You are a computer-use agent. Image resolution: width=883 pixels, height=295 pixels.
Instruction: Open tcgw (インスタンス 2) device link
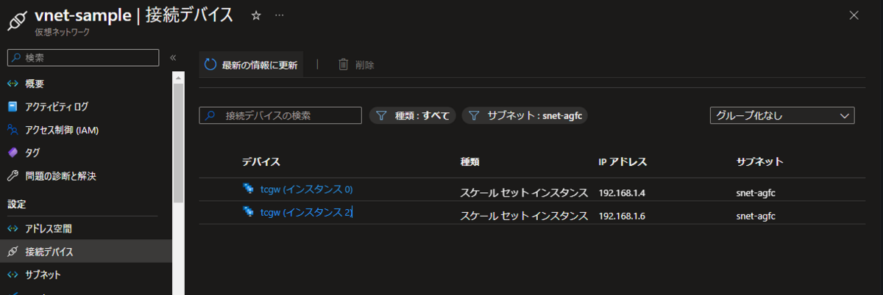pyautogui.click(x=307, y=212)
